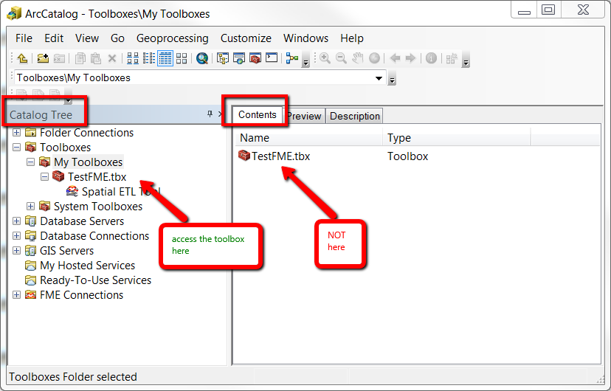
Task: Click the Toolbox type cell
Action: (407, 156)
